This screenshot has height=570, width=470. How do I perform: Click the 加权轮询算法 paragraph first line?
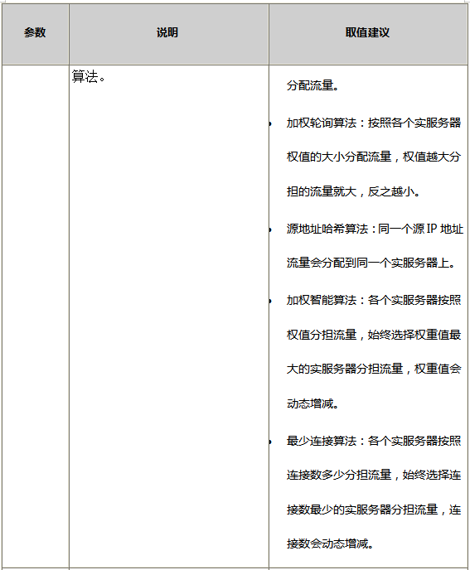tap(374, 123)
